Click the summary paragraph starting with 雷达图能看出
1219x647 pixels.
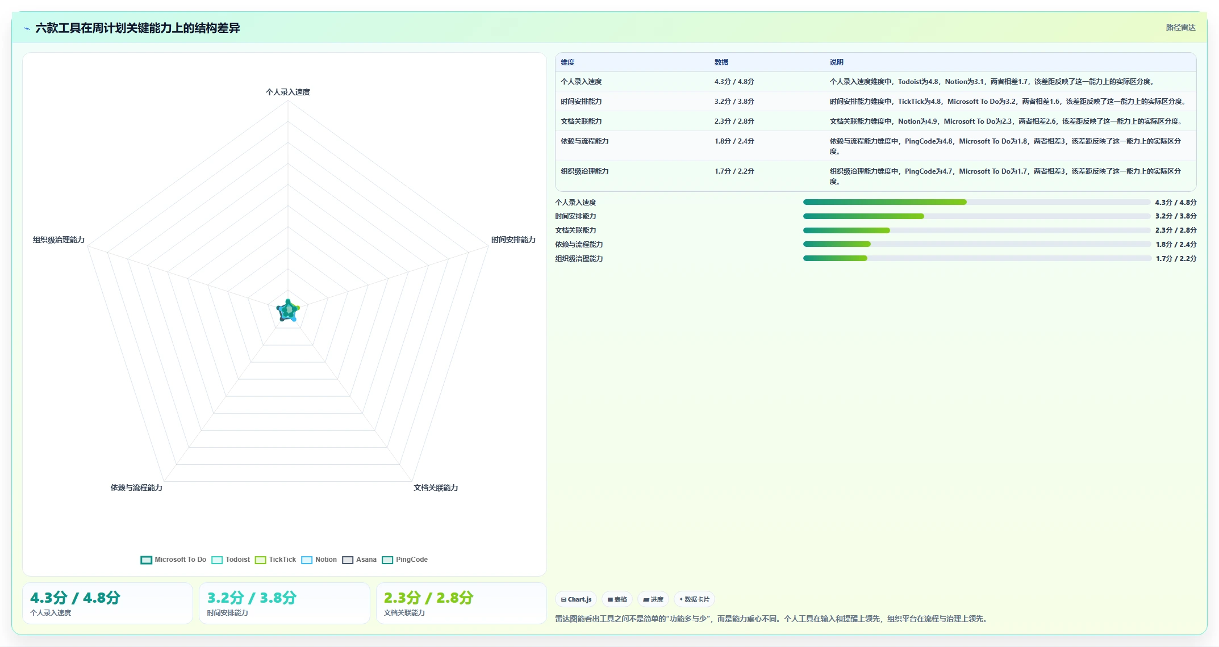(773, 619)
